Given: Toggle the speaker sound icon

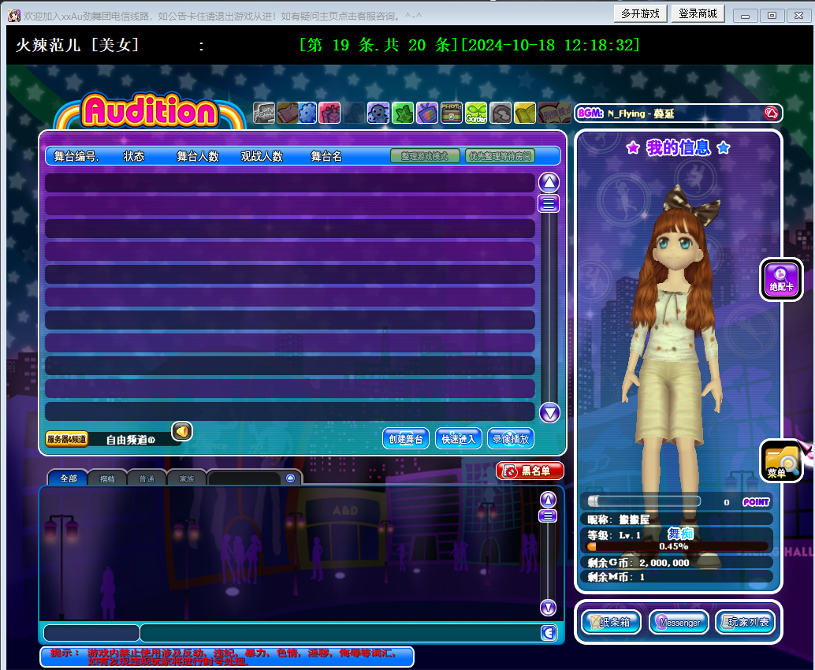Looking at the screenshot, I should 182,431.
